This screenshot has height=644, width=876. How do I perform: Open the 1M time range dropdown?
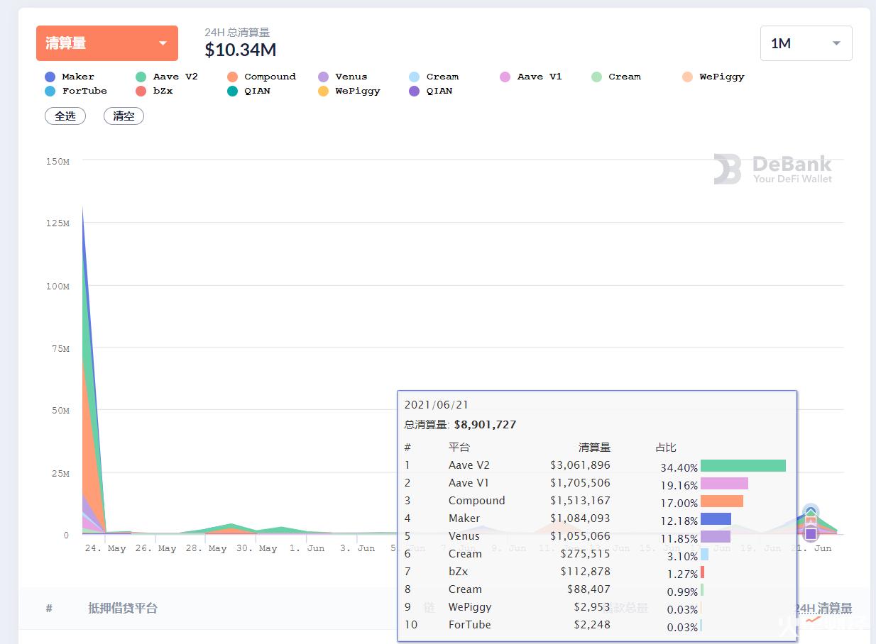[805, 43]
